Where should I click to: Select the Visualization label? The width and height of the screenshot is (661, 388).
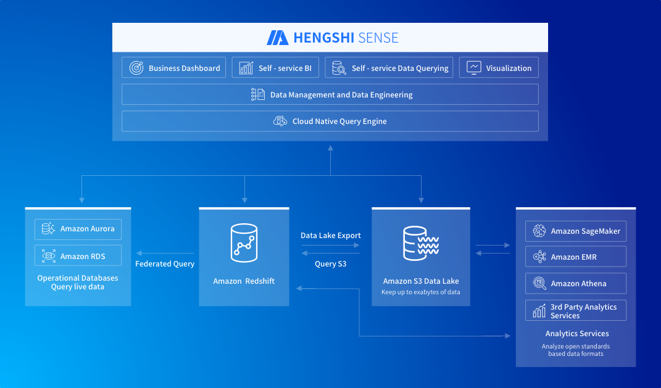[509, 68]
